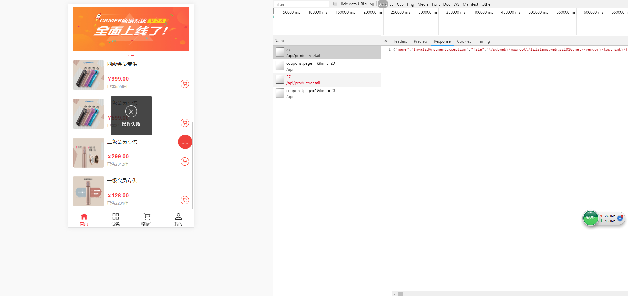The height and width of the screenshot is (296, 628).
Task: Filter requests by Doc
Action: point(447,4)
